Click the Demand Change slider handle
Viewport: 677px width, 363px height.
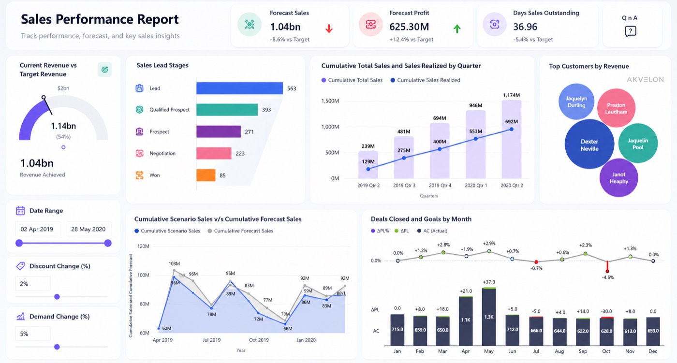point(57,347)
